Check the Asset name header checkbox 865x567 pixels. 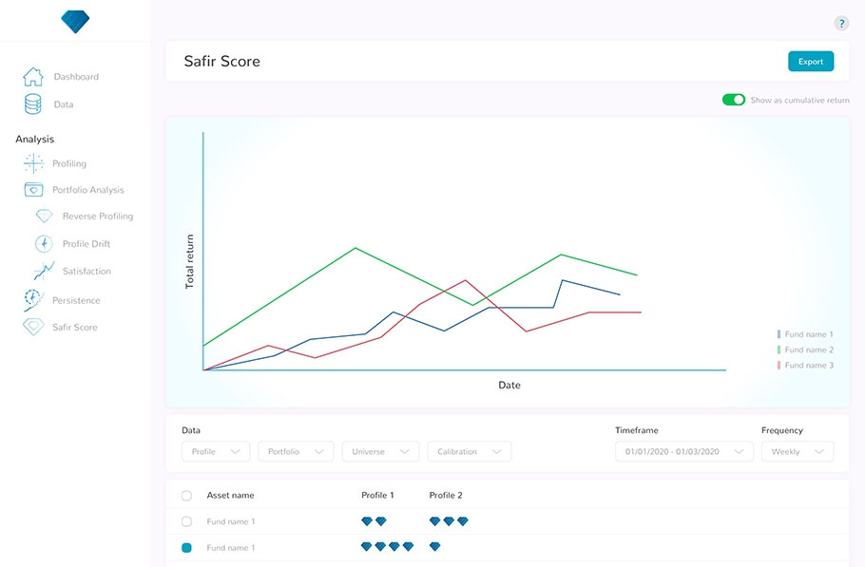pyautogui.click(x=186, y=496)
